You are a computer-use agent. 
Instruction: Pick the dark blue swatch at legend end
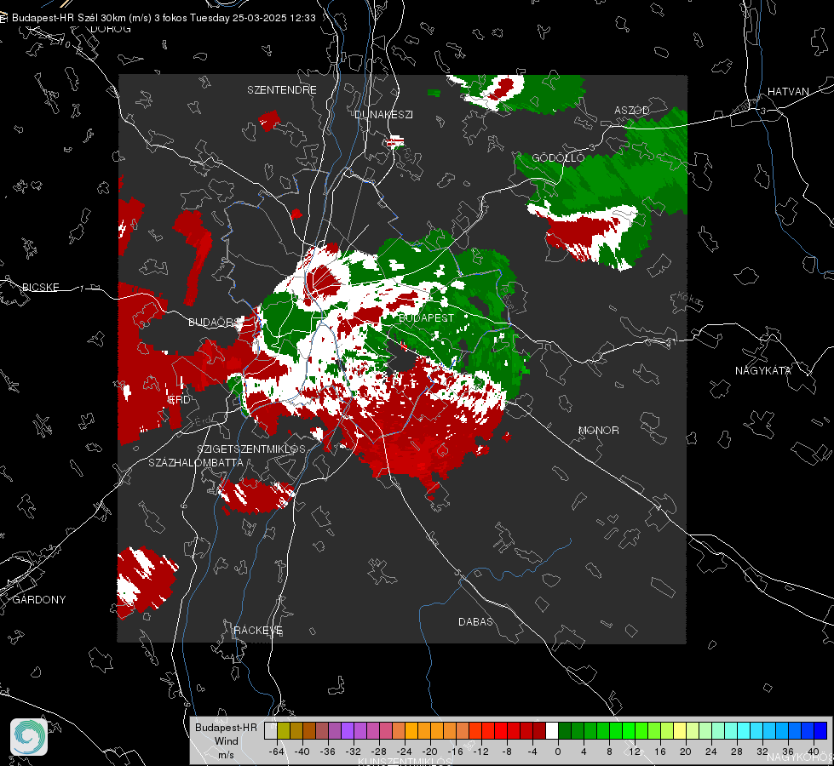click(x=820, y=730)
